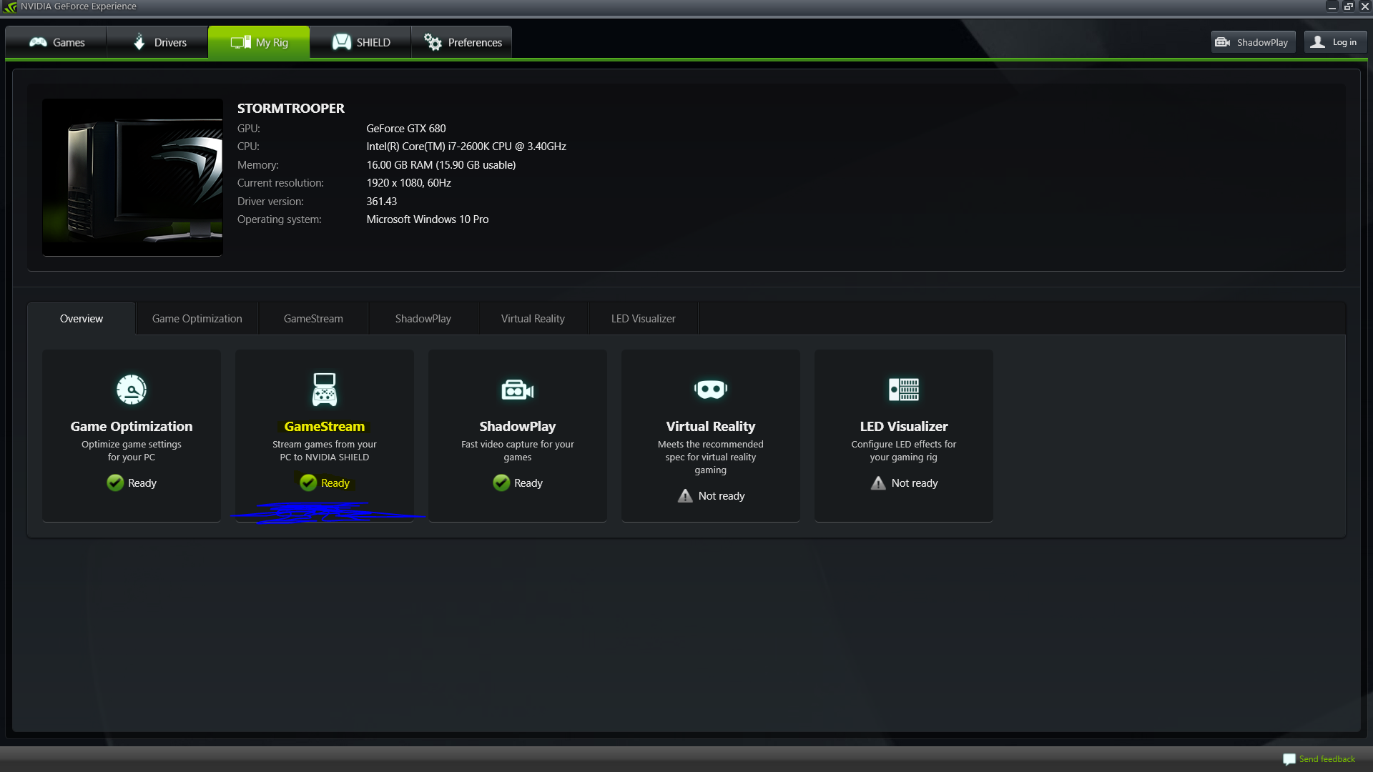The image size is (1373, 772).
Task: Open the LED Visualizer sub-tab
Action: pyautogui.click(x=643, y=319)
